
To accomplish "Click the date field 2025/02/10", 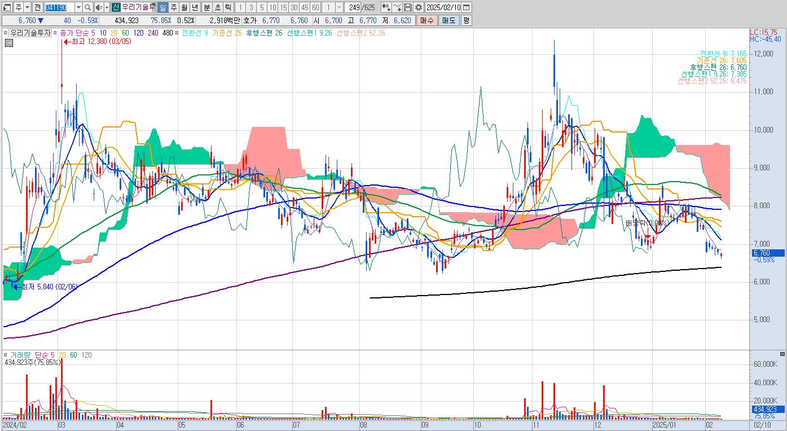I will pyautogui.click(x=443, y=7).
